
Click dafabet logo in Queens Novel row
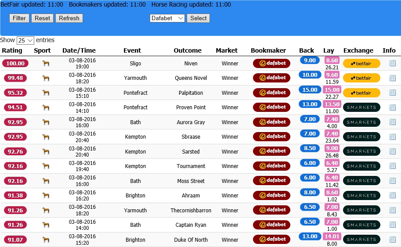click(271, 78)
